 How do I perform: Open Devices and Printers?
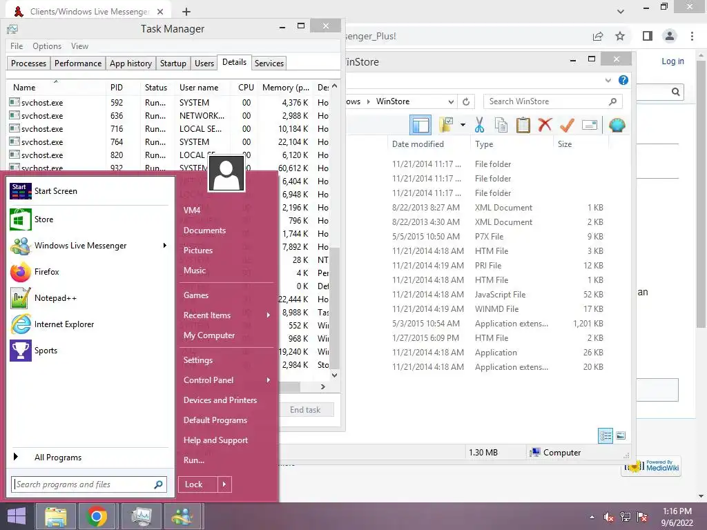220,400
